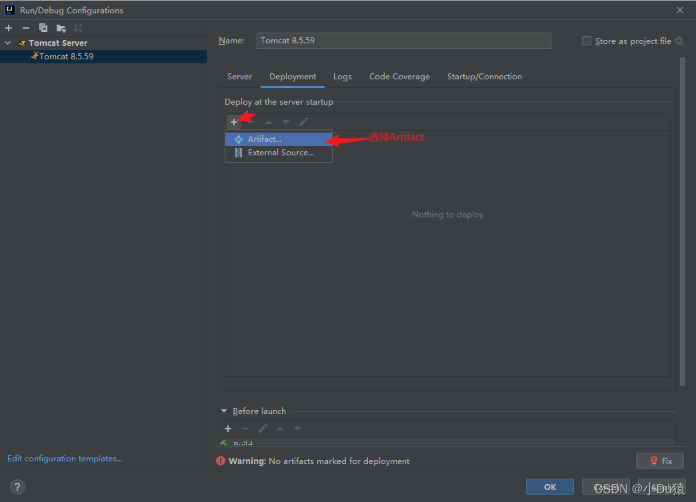Add before launch task with plus icon
Image resolution: width=696 pixels, height=502 pixels.
[228, 428]
